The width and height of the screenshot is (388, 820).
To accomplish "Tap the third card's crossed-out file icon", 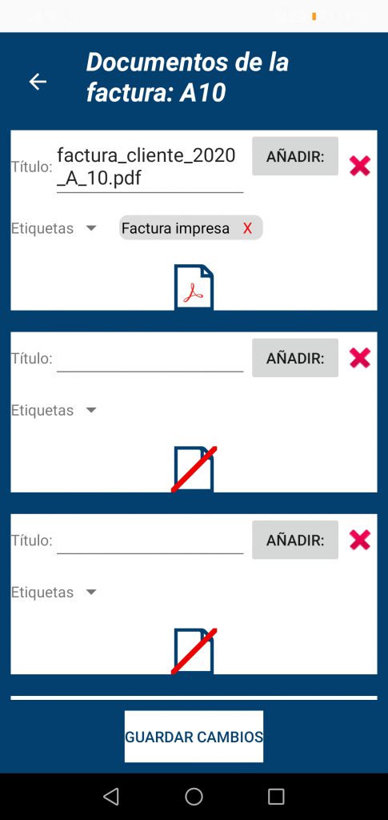I will (194, 651).
